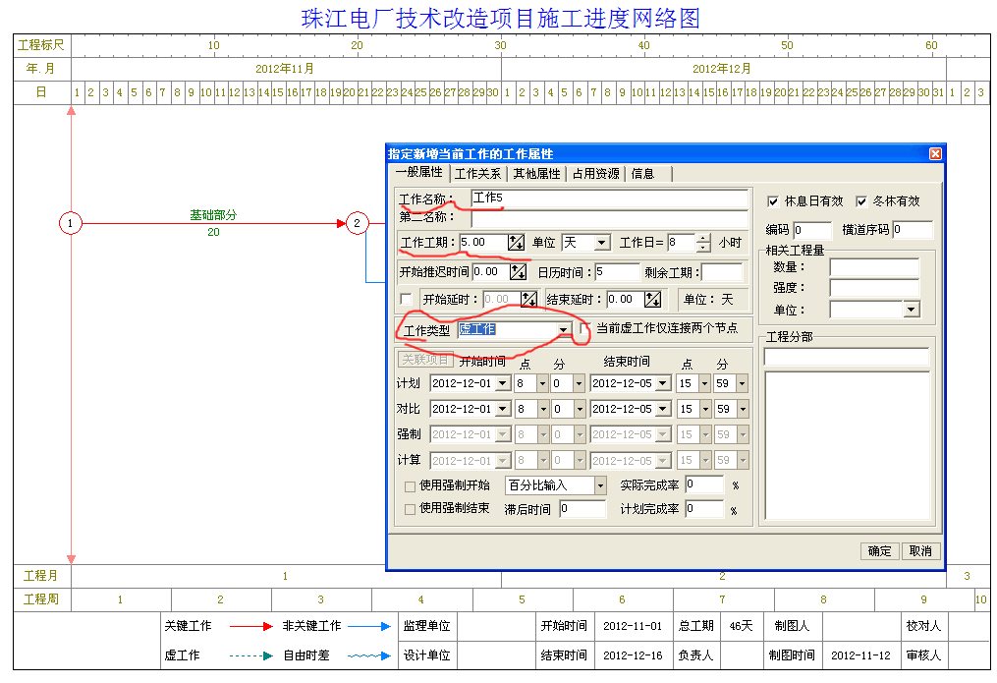
Task: Click the 计划完成率 input field
Action: 704,509
